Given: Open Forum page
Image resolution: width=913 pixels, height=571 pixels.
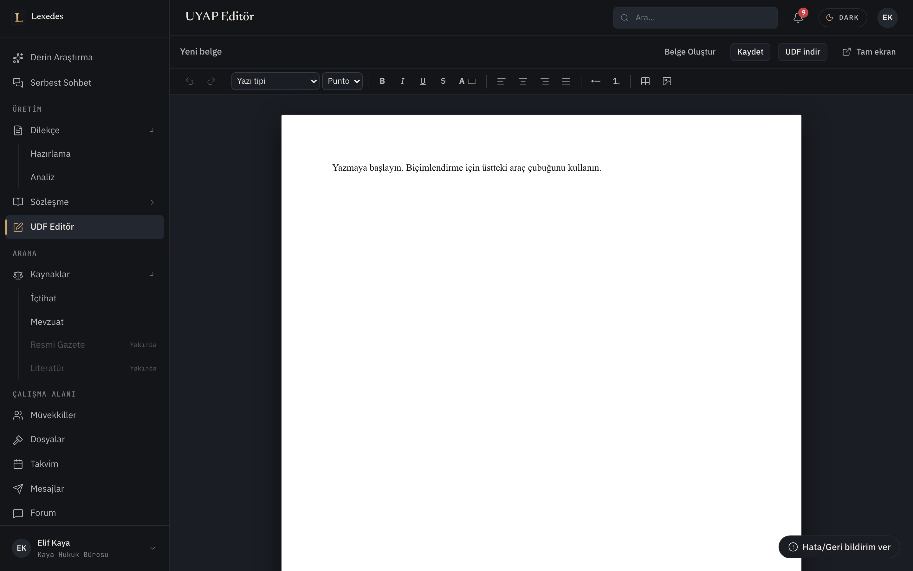Looking at the screenshot, I should [85, 513].
